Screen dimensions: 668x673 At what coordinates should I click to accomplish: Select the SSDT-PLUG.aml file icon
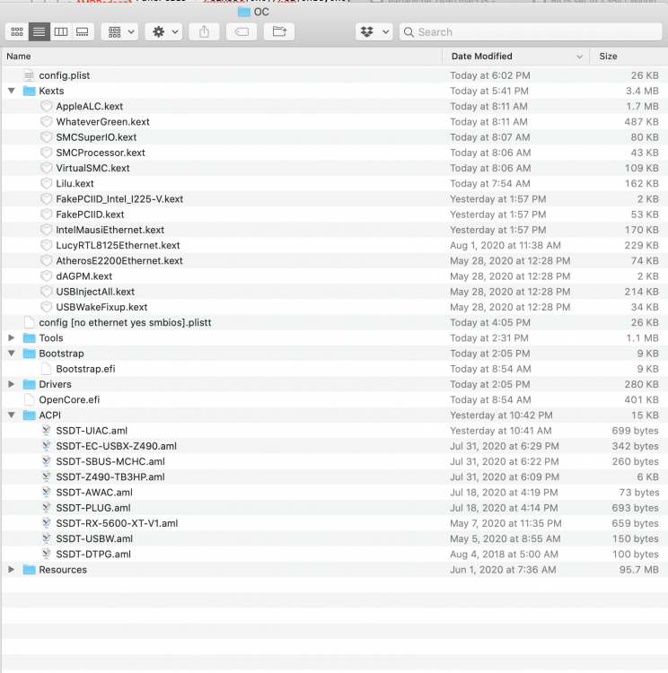[x=47, y=508]
